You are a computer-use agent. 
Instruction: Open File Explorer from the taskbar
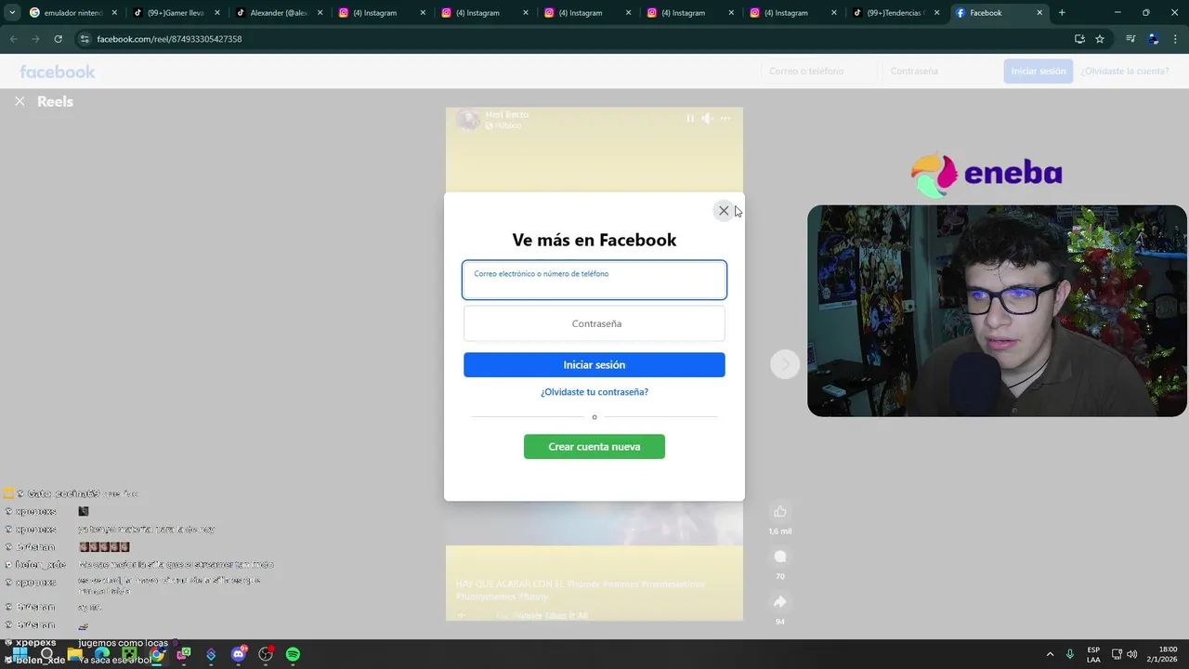(x=74, y=654)
